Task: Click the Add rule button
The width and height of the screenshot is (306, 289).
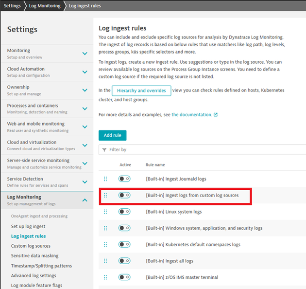Action: pos(112,135)
